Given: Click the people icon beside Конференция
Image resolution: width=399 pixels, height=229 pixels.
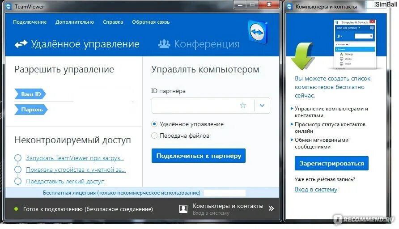Looking at the screenshot, I should (x=164, y=44).
